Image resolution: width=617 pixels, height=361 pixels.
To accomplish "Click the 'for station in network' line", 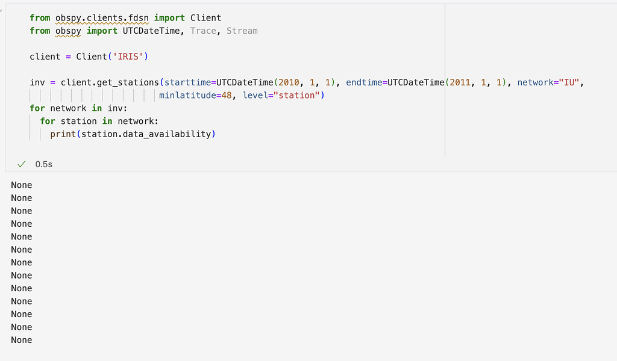I will tap(99, 121).
